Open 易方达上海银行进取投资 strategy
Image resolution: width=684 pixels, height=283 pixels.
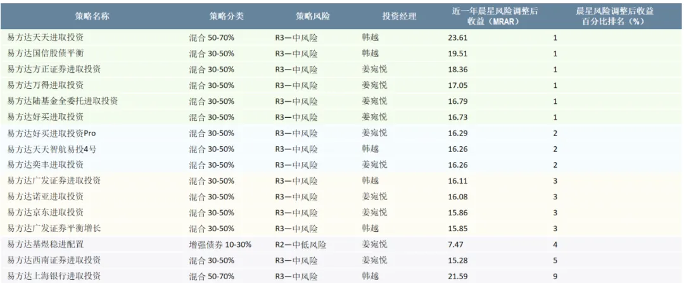54,276
